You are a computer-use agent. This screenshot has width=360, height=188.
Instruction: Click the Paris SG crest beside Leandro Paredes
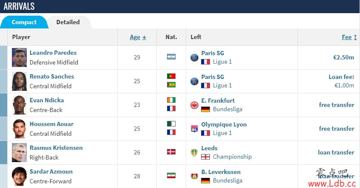[194, 58]
